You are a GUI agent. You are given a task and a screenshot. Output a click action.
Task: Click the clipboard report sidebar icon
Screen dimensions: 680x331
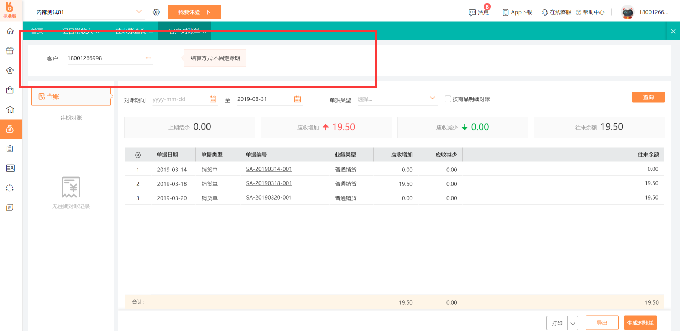click(x=10, y=149)
